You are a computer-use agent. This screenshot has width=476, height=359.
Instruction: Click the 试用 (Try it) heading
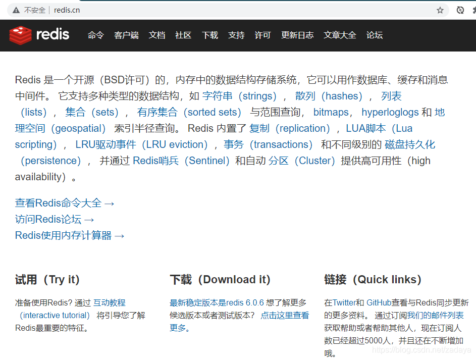47,279
